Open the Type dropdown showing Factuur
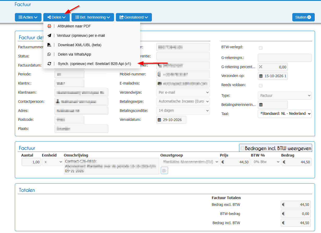Screen dimensions: 321x233 point(285,95)
